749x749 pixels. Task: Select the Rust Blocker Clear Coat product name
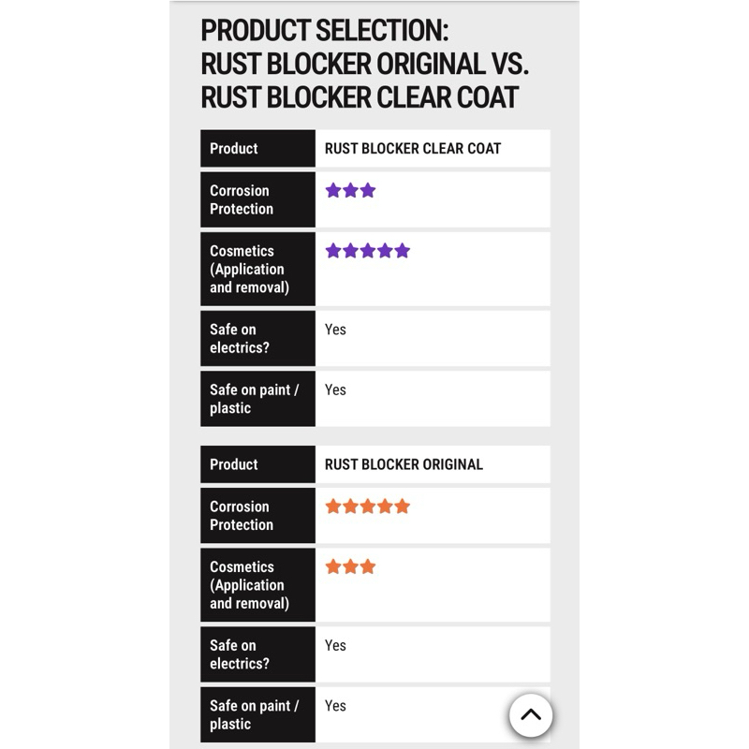click(x=412, y=149)
